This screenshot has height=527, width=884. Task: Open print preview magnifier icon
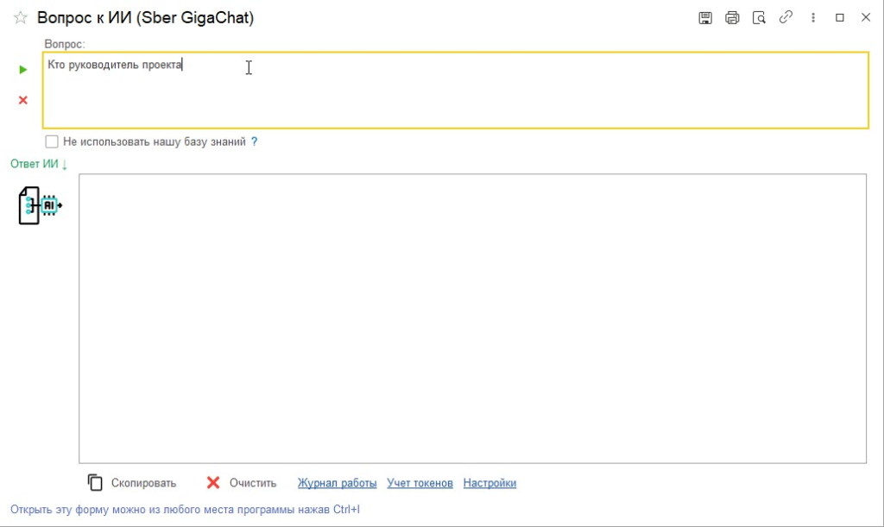click(x=759, y=18)
